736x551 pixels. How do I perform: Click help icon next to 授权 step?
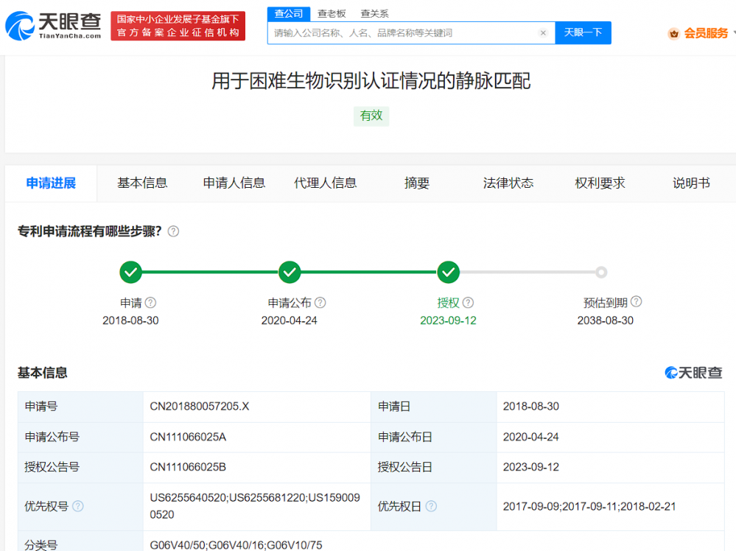468,303
